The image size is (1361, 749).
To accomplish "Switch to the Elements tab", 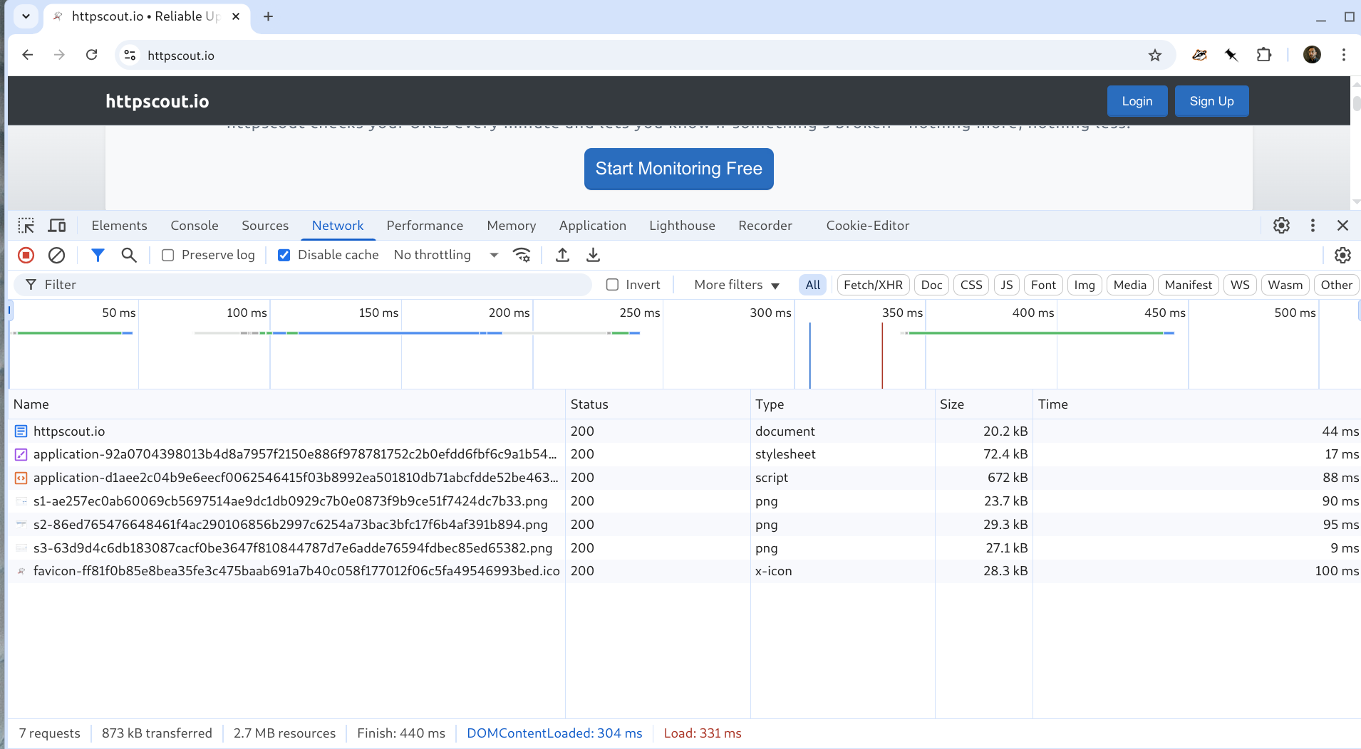I will pos(119,226).
